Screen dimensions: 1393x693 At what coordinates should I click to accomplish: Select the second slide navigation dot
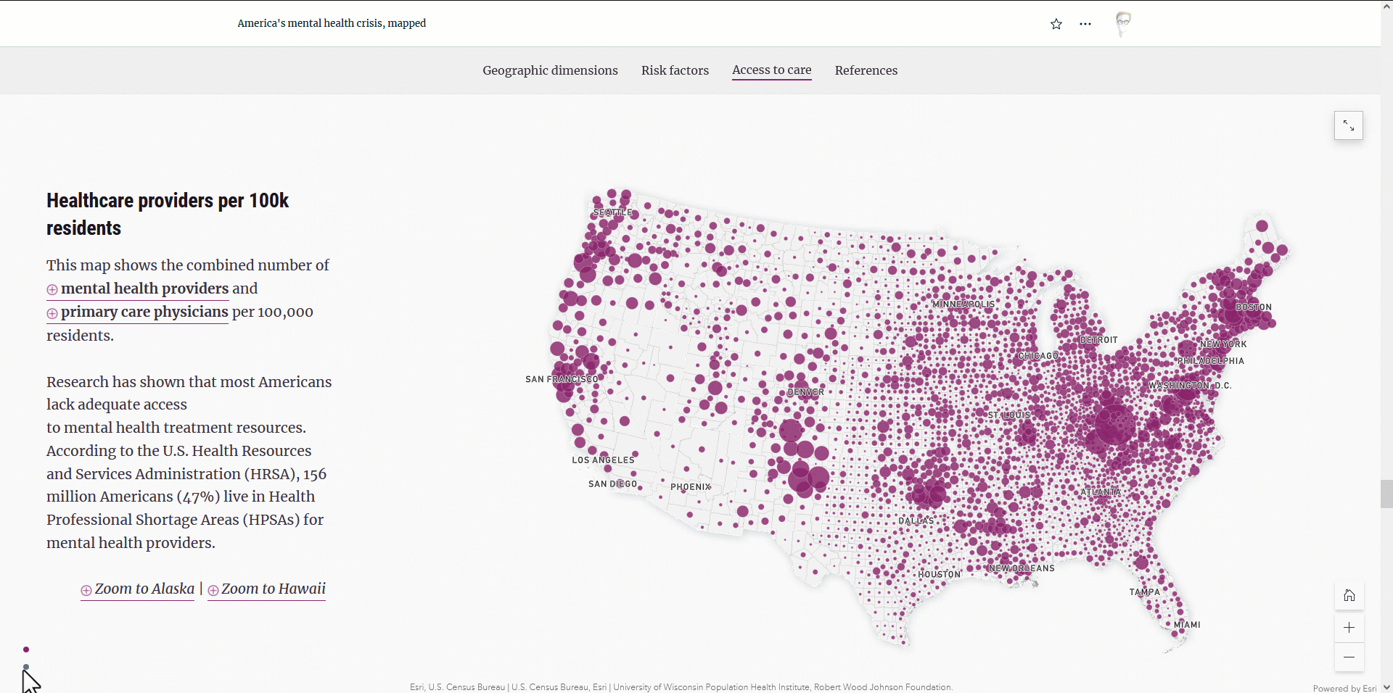pyautogui.click(x=26, y=667)
